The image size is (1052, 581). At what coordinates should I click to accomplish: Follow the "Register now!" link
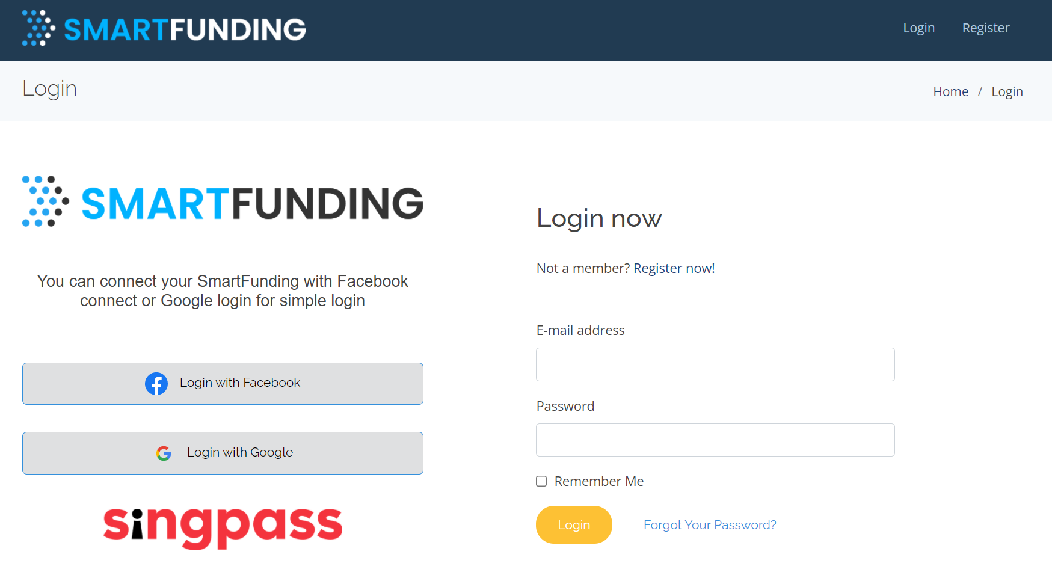coord(674,268)
